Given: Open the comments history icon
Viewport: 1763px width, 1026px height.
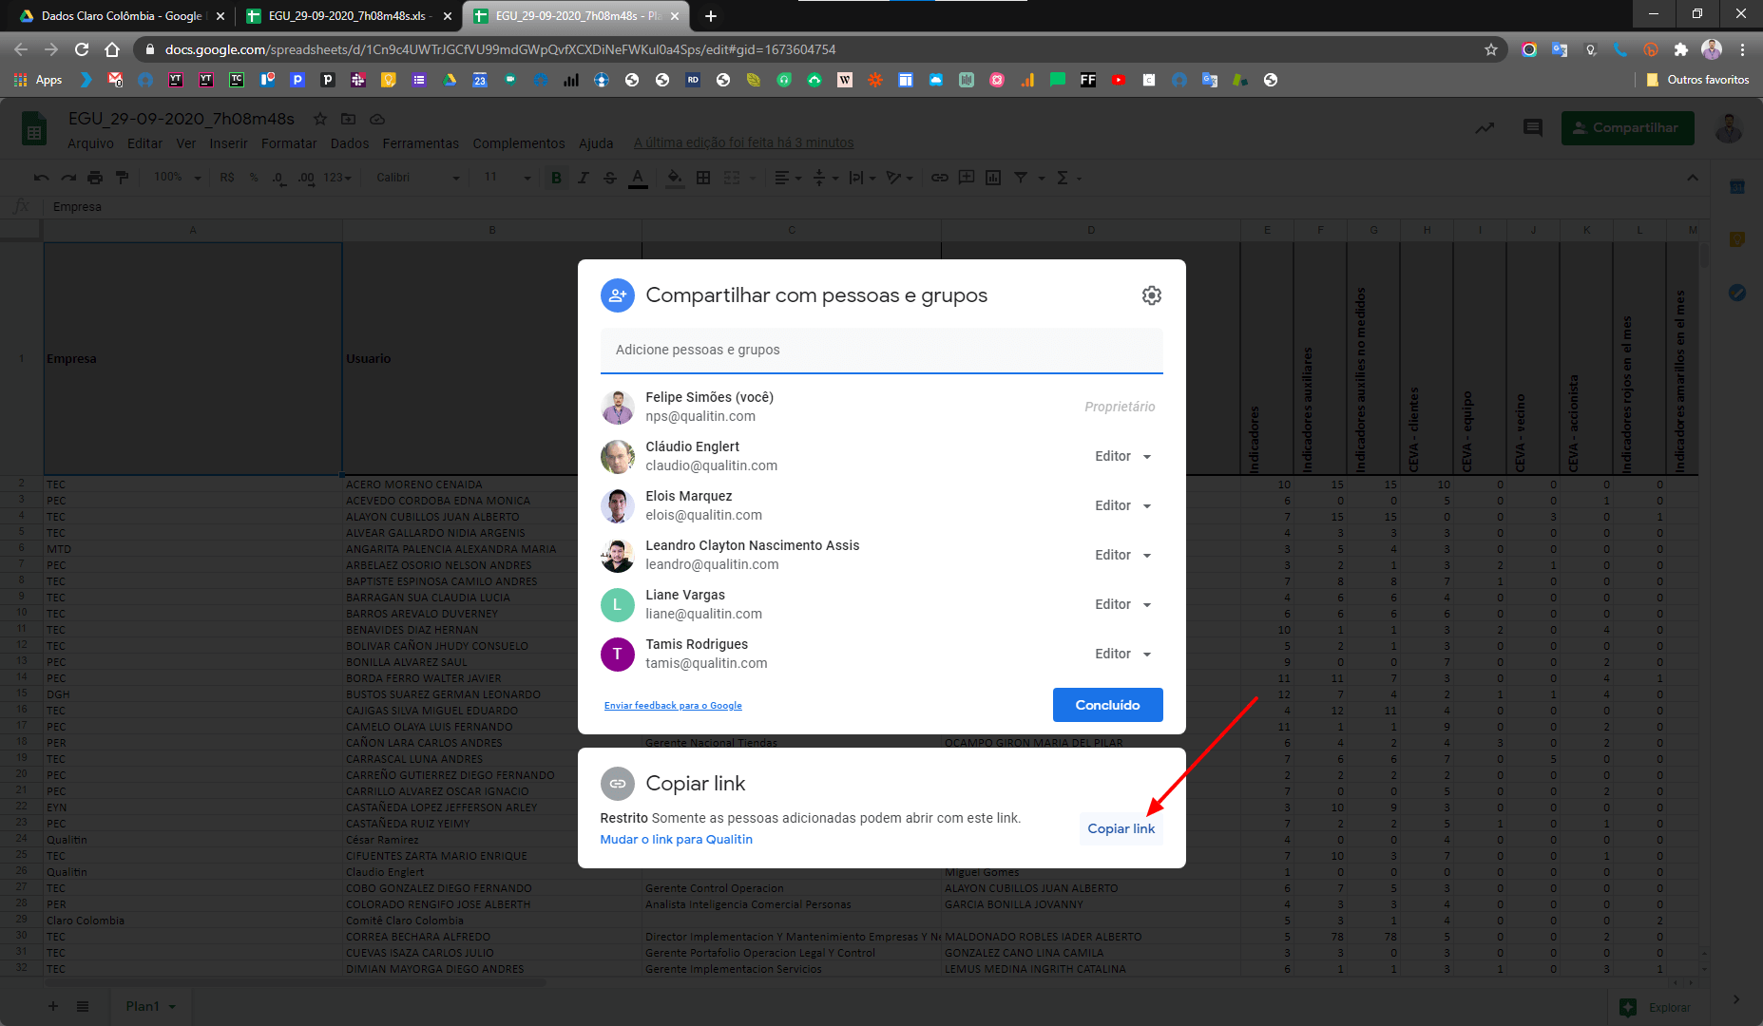Looking at the screenshot, I should point(1532,127).
